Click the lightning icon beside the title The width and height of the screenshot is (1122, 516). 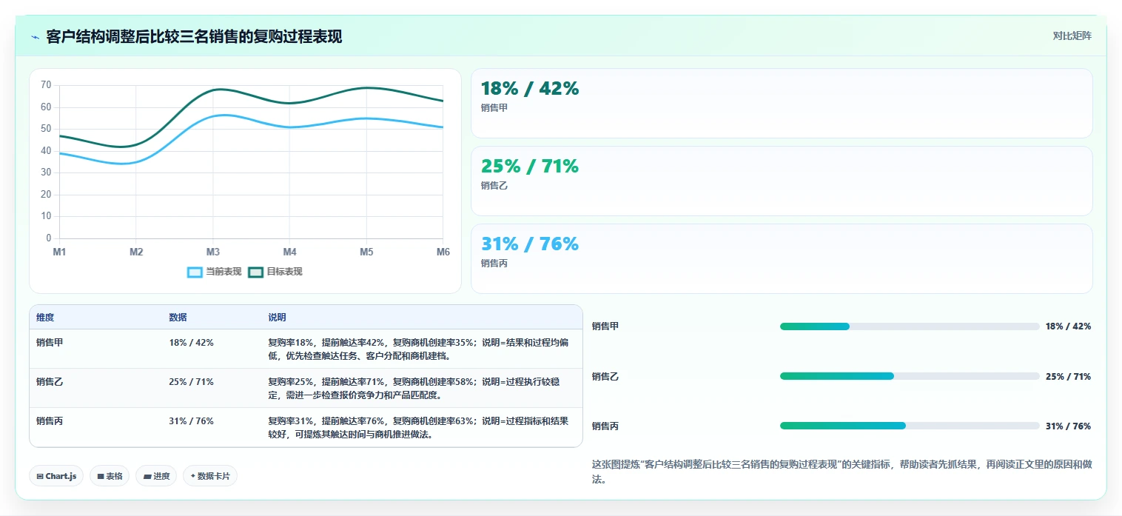35,37
